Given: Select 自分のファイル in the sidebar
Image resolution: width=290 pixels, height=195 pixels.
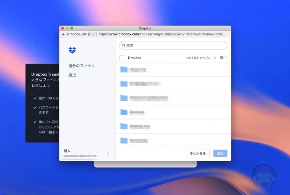Looking at the screenshot, I should click(82, 66).
